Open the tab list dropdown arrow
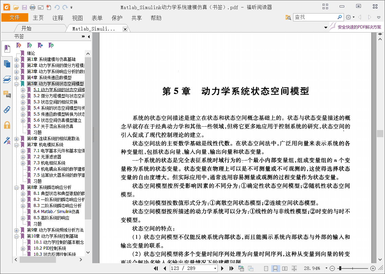This screenshot has height=274, width=385. 326,27
